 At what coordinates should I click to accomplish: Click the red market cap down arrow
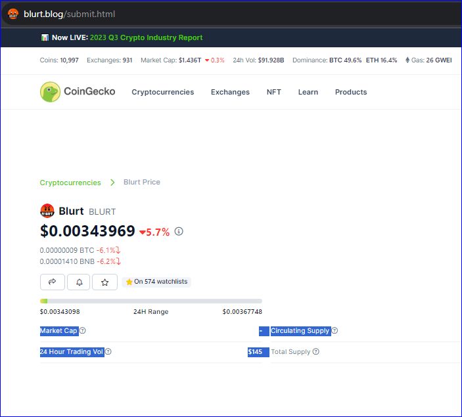click(207, 60)
